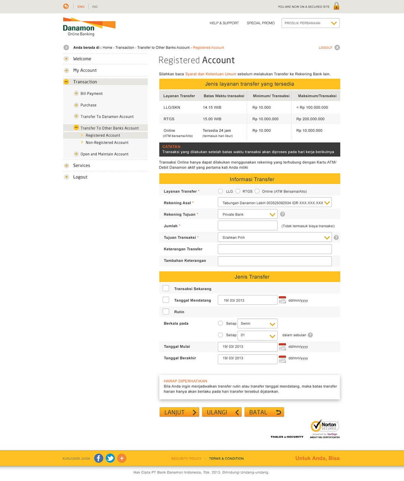Viewport: 404px width, 481px height.
Task: Click the help icon beside Tujuan Transaksi
Action: click(x=336, y=237)
